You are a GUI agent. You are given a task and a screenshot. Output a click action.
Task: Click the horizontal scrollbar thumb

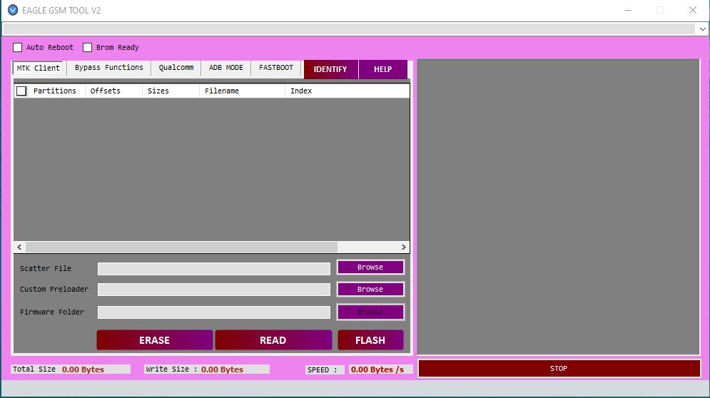[x=181, y=248]
